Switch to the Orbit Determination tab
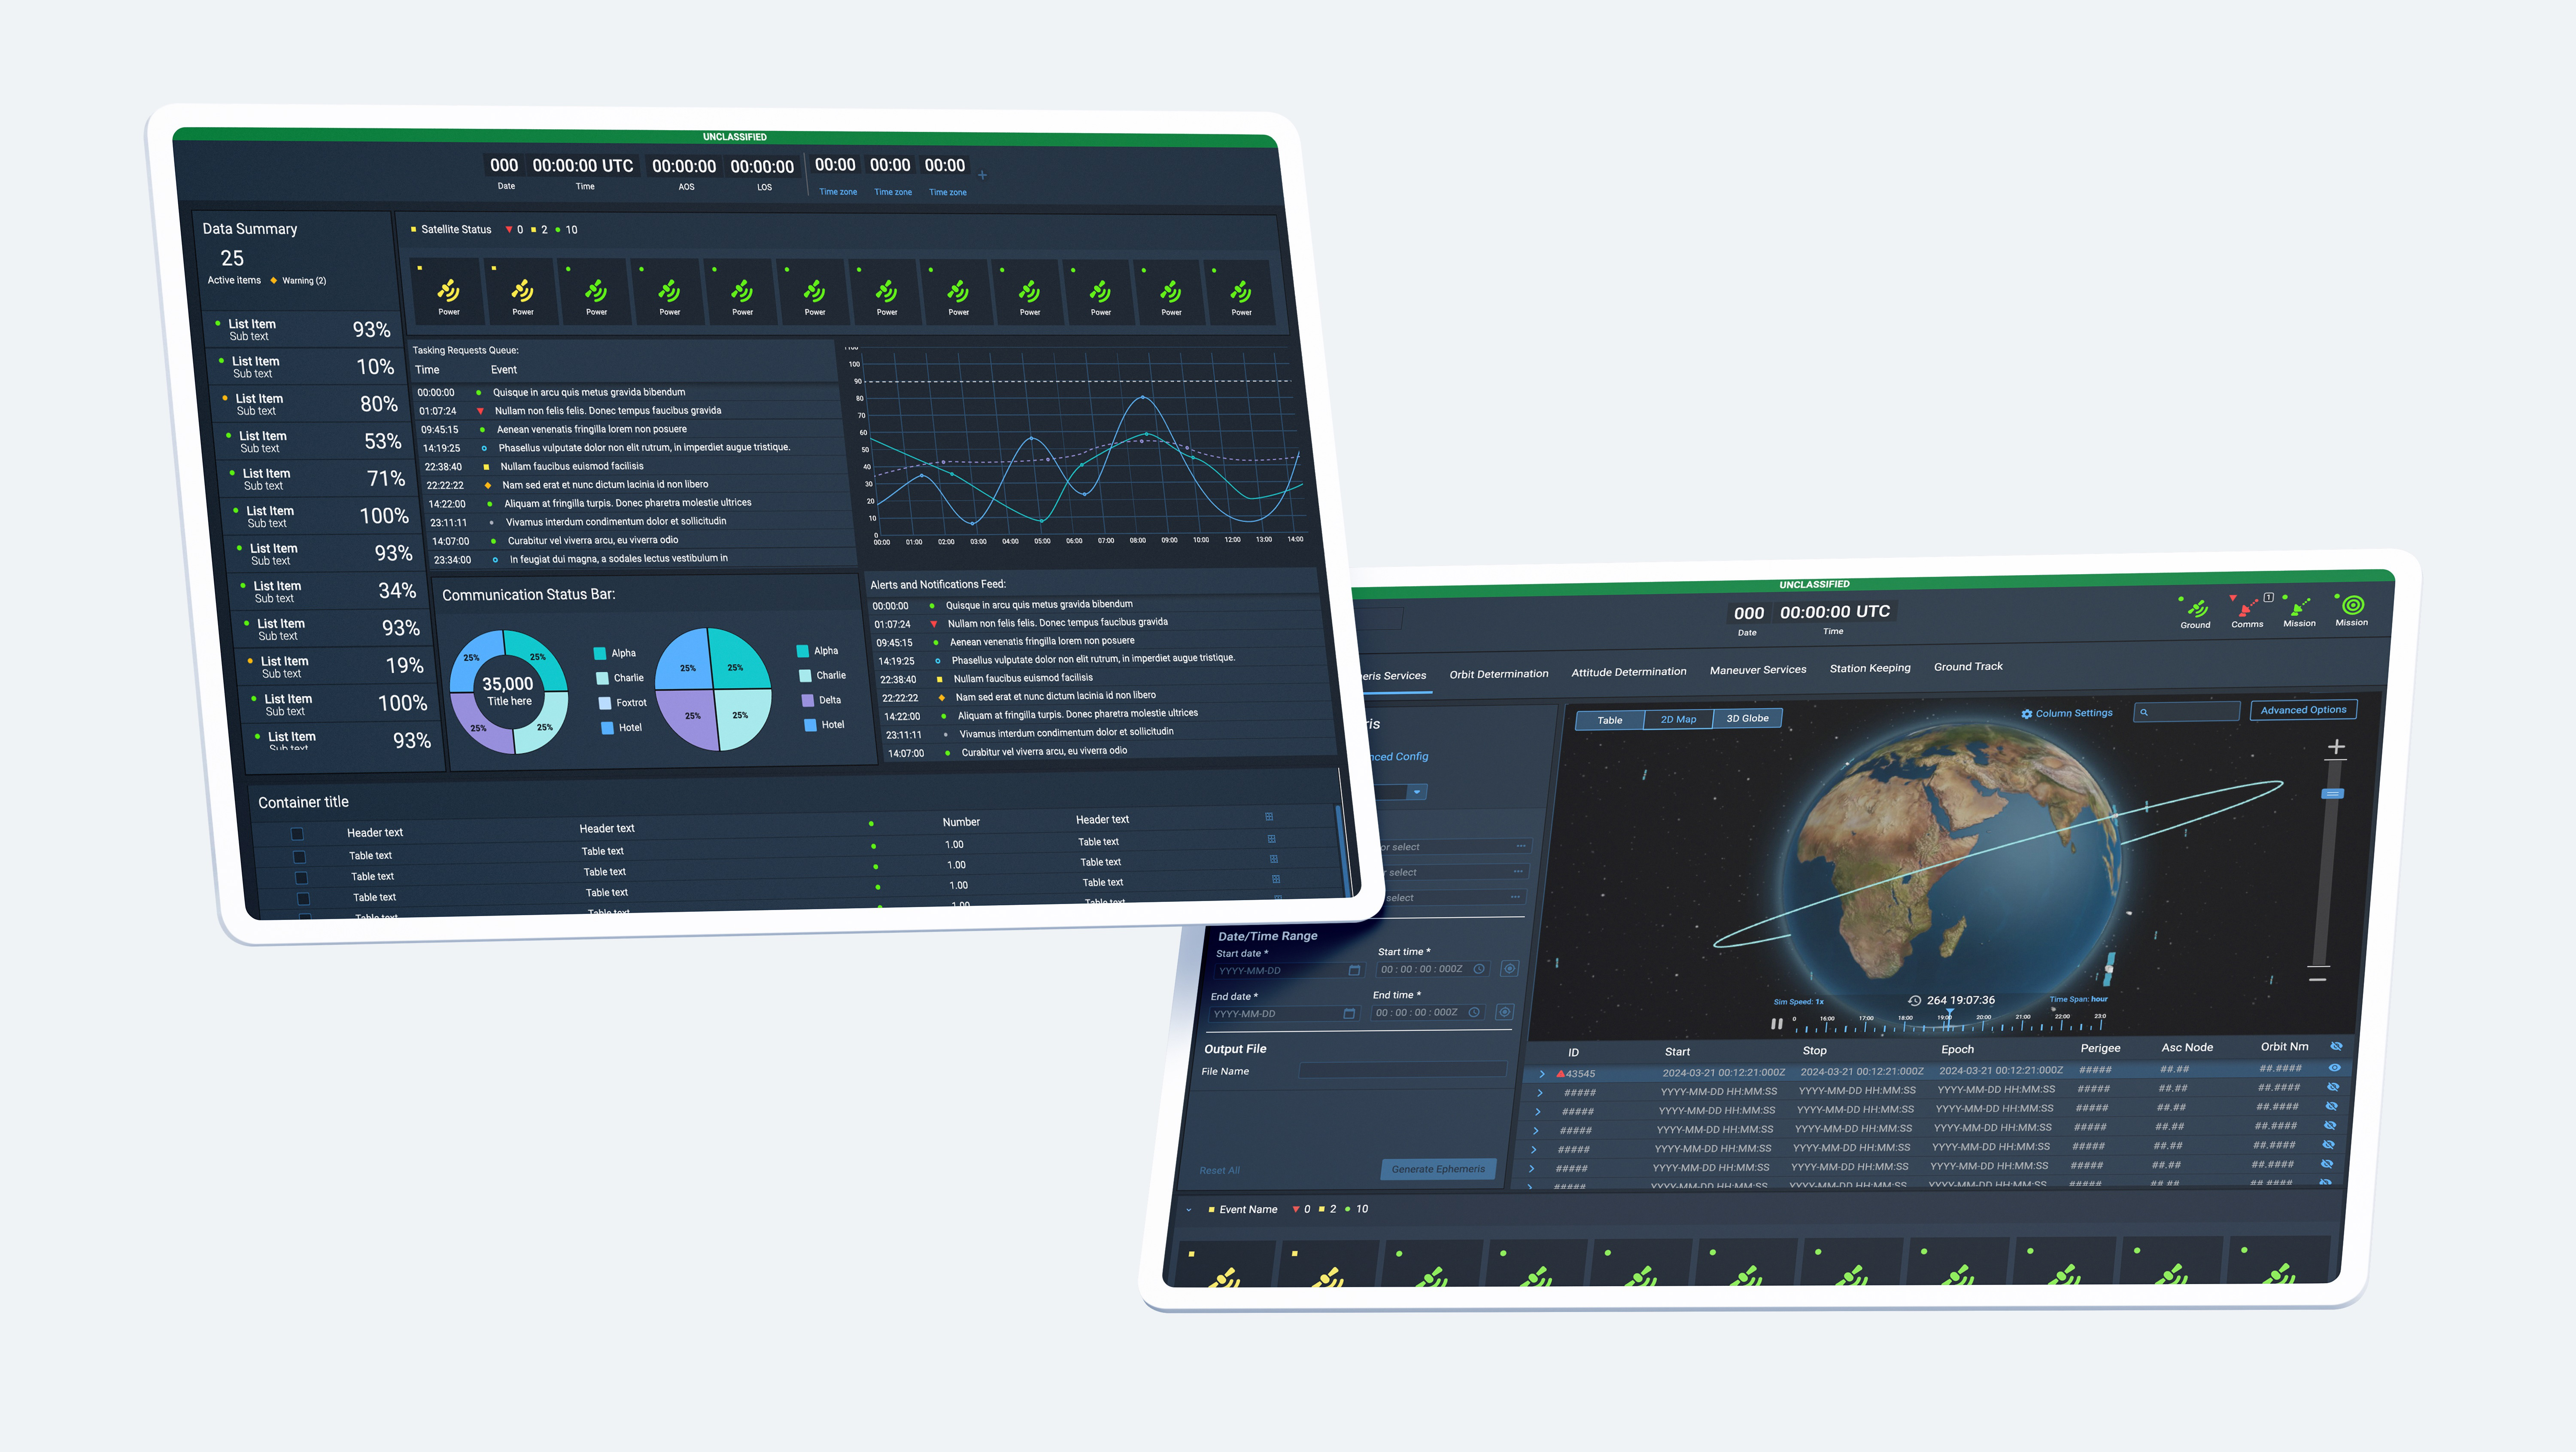 (1498, 674)
